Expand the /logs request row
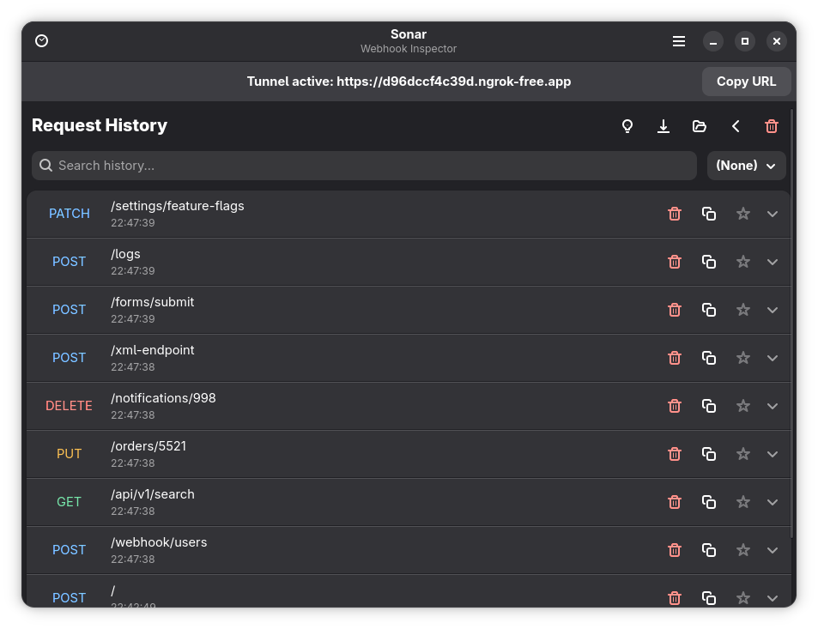This screenshot has width=818, height=629. pos(773,262)
